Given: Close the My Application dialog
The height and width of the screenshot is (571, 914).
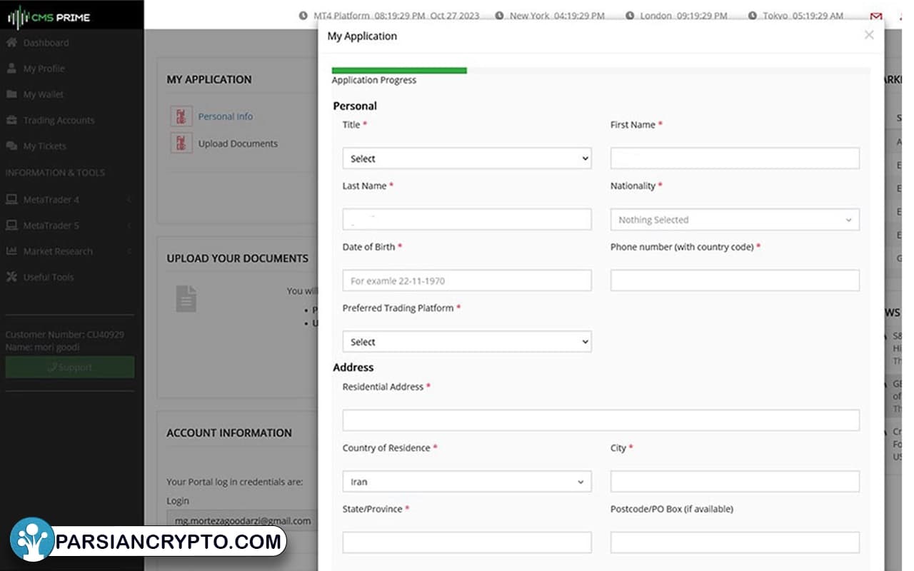Looking at the screenshot, I should click(x=869, y=35).
